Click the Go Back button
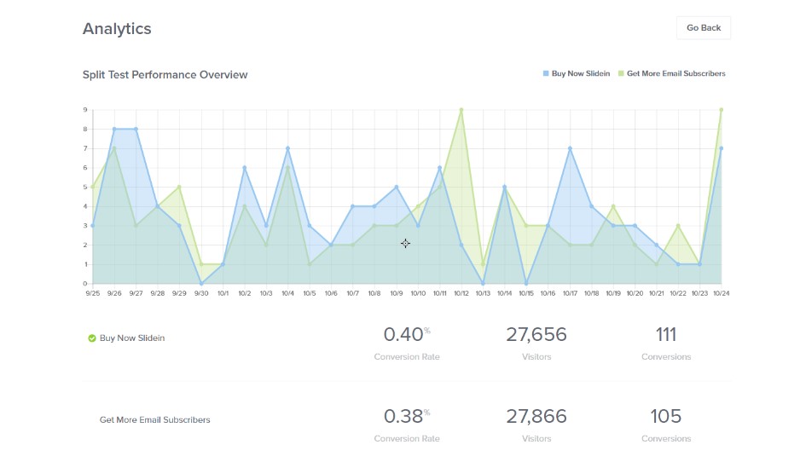This screenshot has width=806, height=462. click(x=703, y=28)
